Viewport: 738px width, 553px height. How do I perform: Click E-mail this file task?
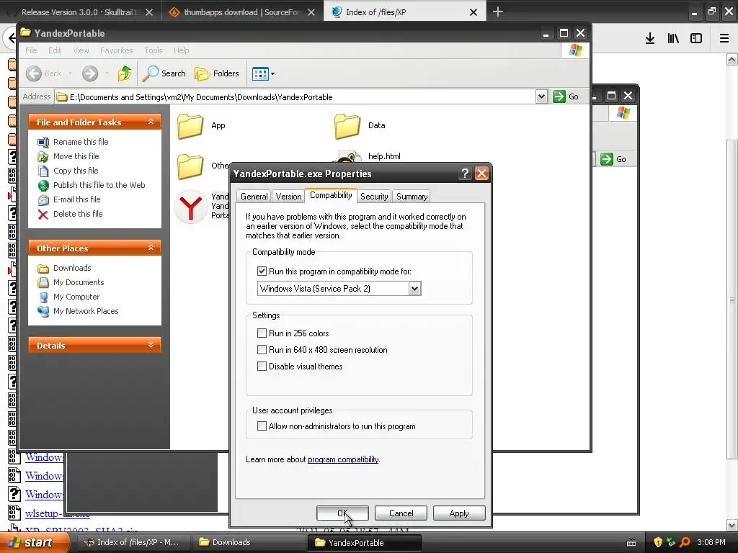[76, 199]
